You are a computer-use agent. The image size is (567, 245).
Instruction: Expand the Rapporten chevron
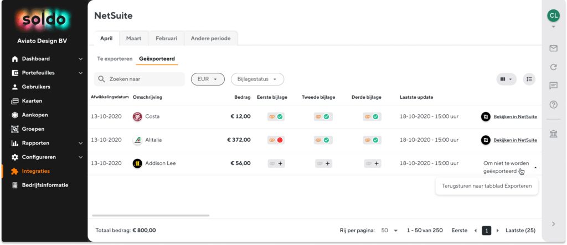tap(81, 143)
